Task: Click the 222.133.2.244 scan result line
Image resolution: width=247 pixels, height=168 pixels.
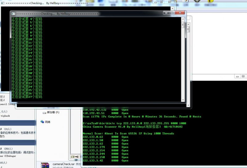Action: coord(105,154)
